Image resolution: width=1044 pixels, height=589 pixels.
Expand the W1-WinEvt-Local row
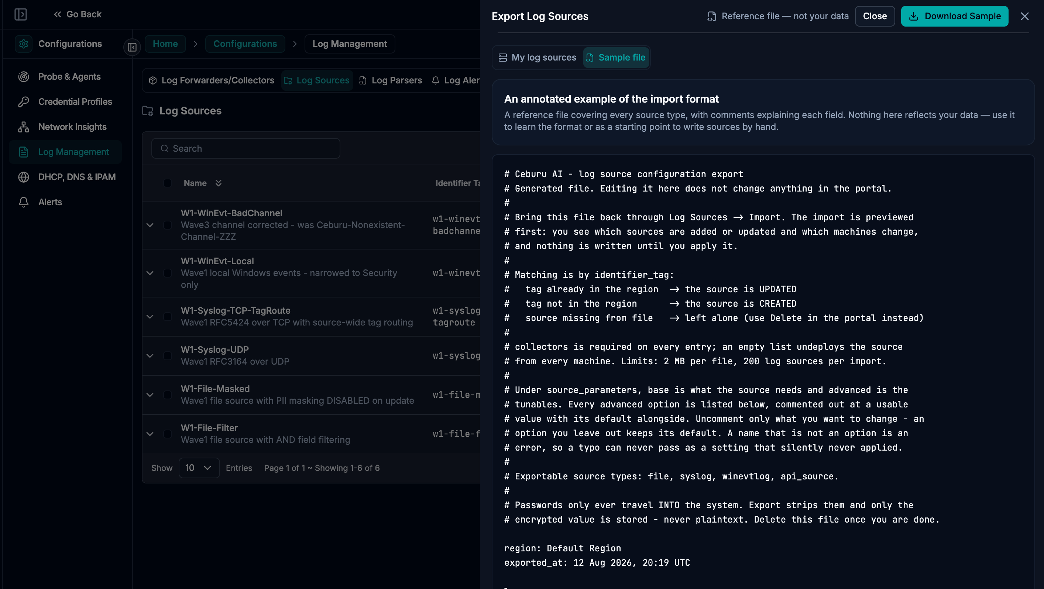(x=150, y=273)
